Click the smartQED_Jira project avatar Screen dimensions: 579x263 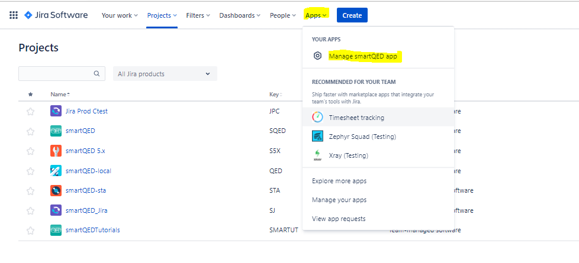pyautogui.click(x=56, y=210)
